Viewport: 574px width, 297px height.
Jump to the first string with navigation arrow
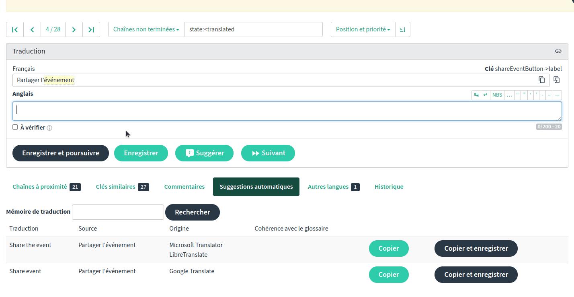pos(15,29)
